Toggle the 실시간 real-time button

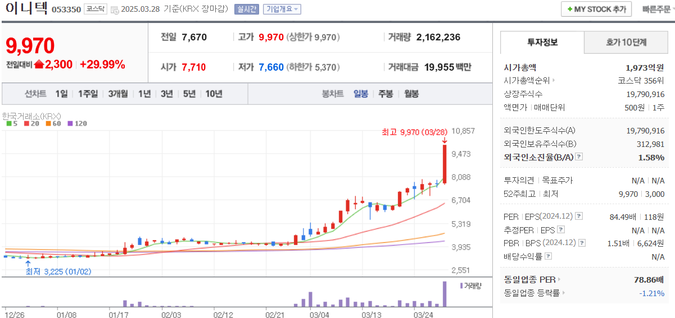247,10
